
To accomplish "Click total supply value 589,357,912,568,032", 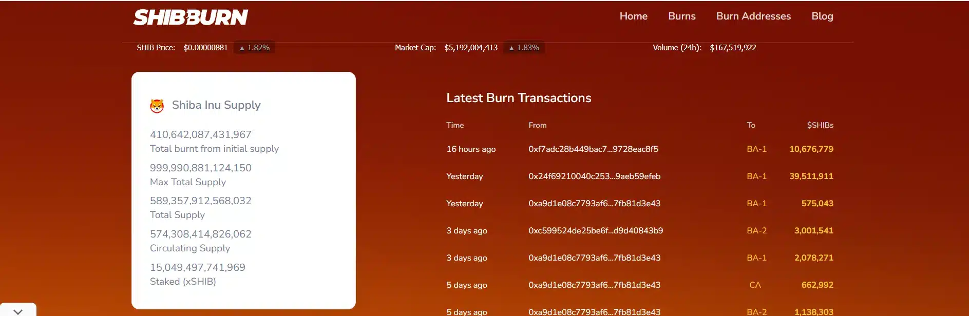I will coord(200,201).
